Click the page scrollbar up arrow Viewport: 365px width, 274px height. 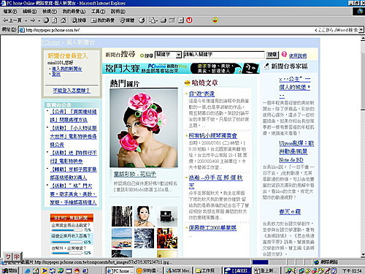tap(362, 38)
